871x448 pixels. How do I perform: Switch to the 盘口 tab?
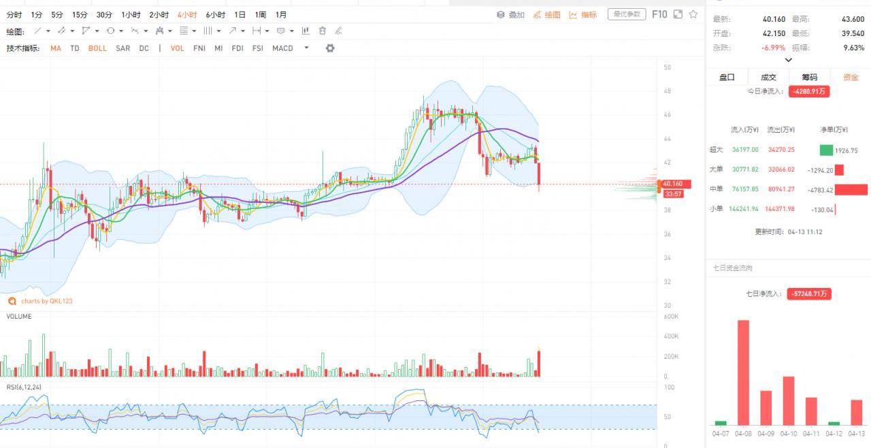click(x=727, y=77)
